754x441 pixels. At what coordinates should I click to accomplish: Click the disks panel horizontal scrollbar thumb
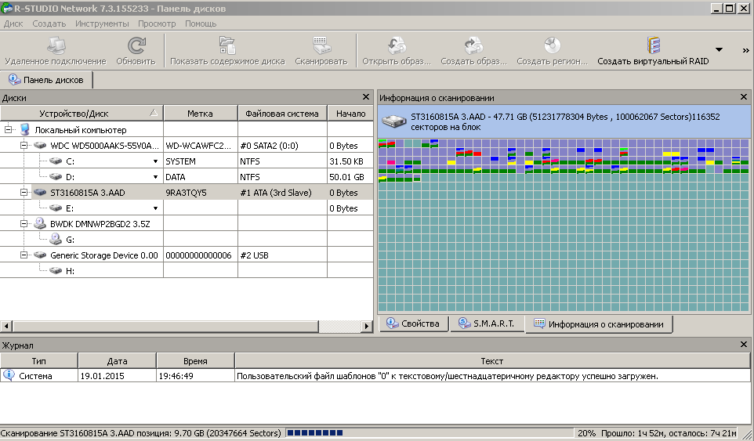tap(165, 326)
